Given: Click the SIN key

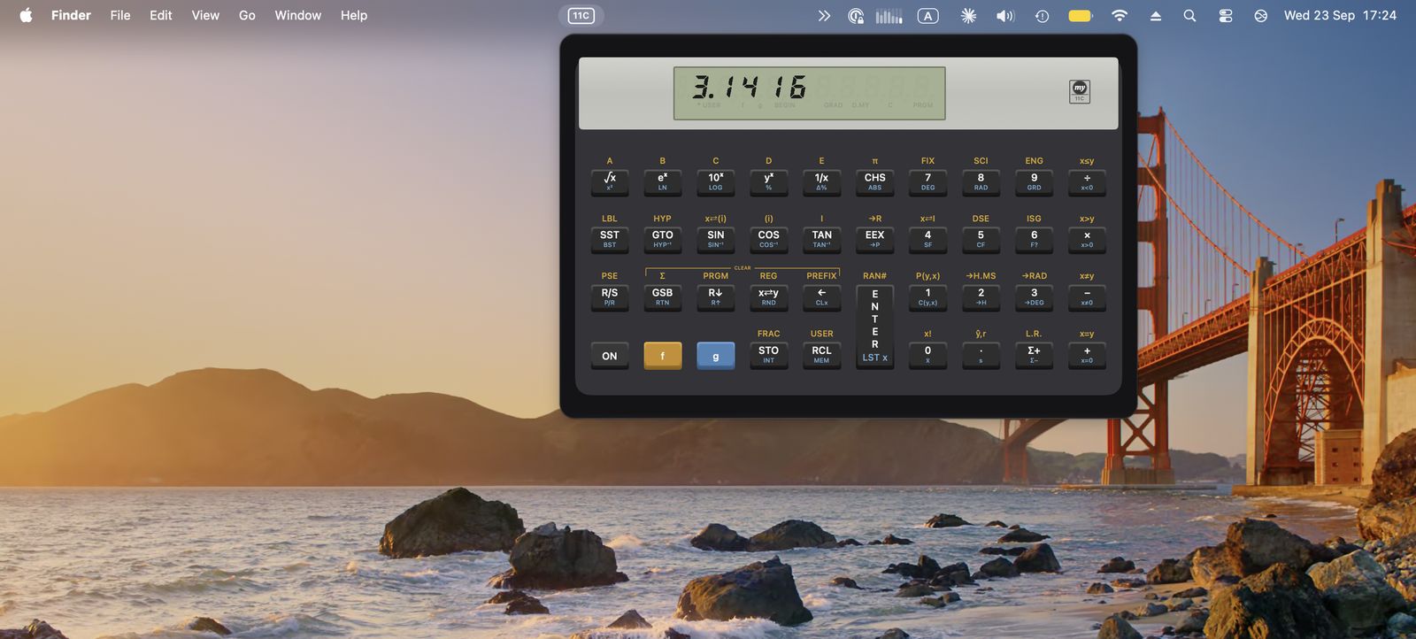Looking at the screenshot, I should point(716,239).
